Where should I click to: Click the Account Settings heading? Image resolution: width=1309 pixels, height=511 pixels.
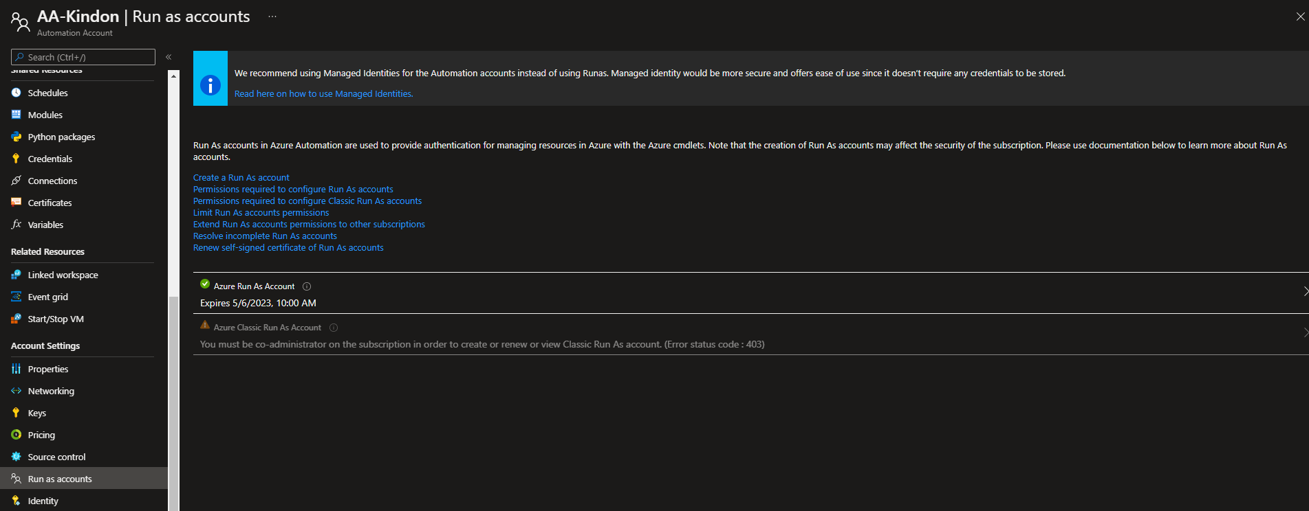pyautogui.click(x=45, y=346)
